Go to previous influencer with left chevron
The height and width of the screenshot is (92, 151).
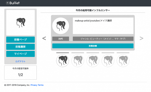44,38
